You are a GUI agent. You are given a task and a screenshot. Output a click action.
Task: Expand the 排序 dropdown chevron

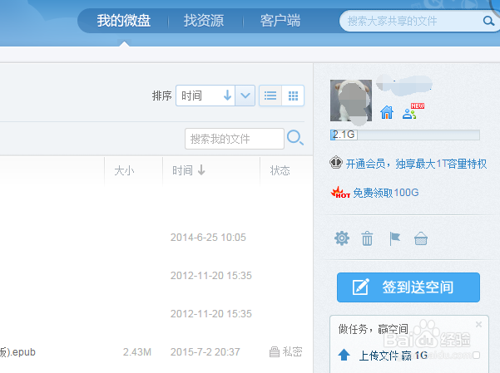click(245, 96)
